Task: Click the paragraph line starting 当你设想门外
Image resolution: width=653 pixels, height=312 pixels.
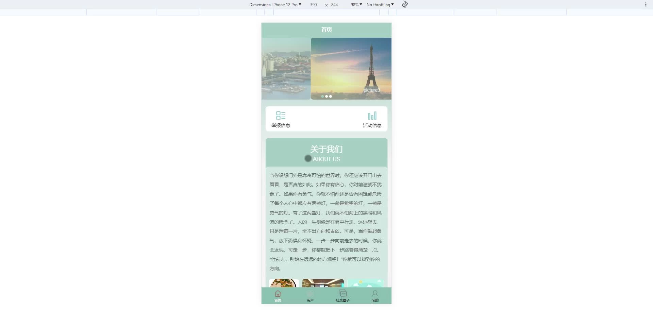Action: pyautogui.click(x=325, y=175)
